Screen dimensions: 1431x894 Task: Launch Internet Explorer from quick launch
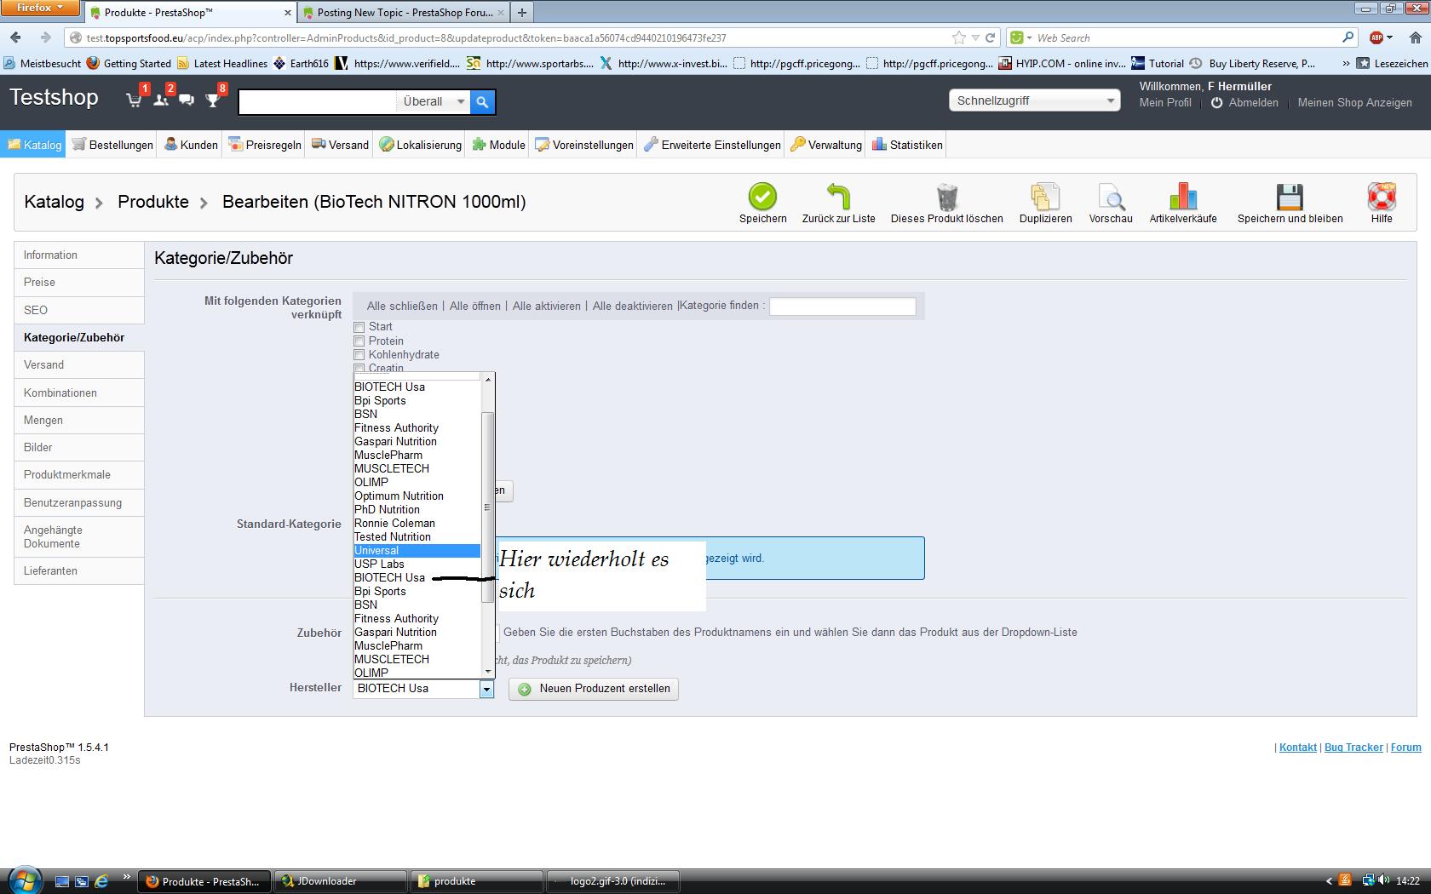[101, 881]
